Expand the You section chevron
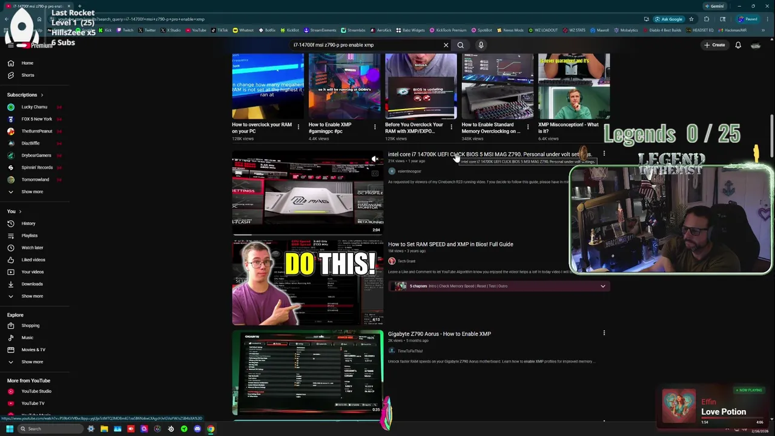 20,211
